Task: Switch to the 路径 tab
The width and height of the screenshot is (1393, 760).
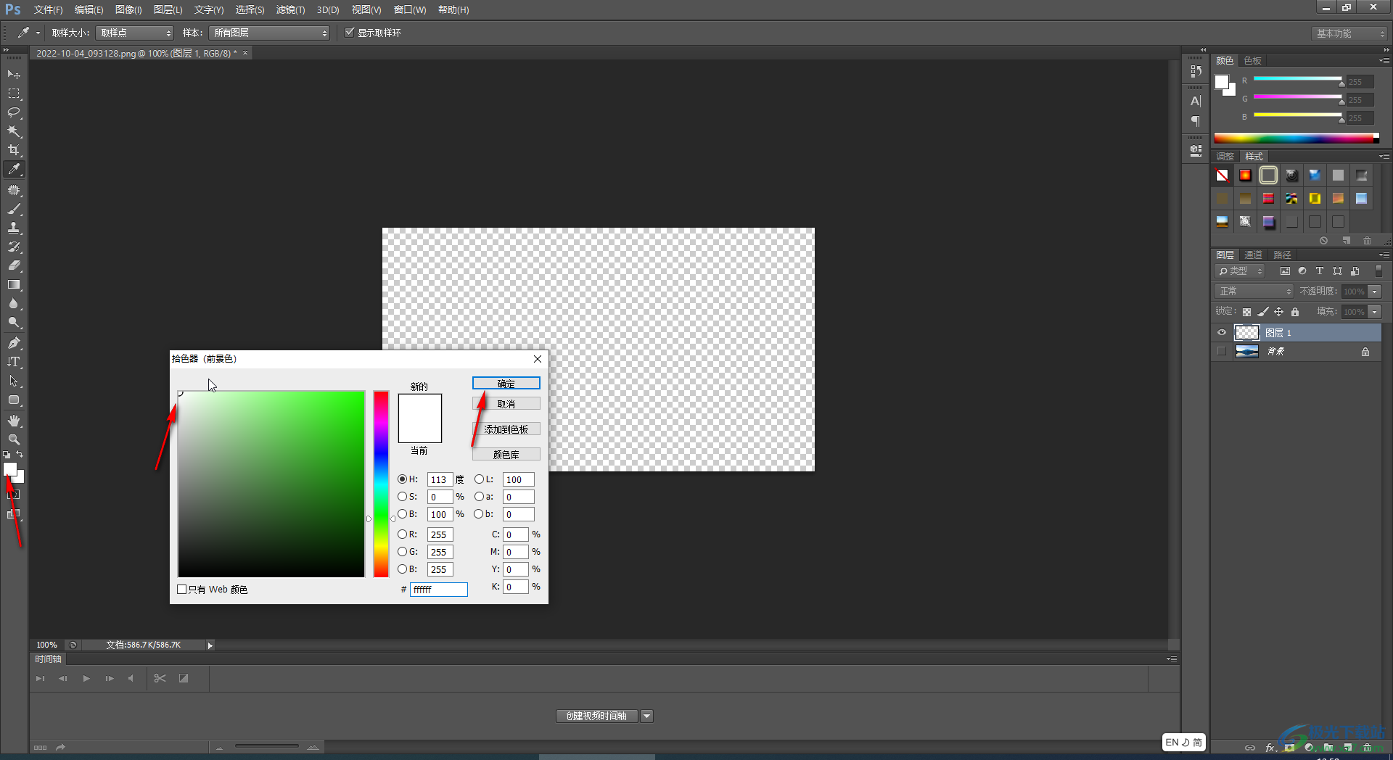Action: click(x=1282, y=255)
